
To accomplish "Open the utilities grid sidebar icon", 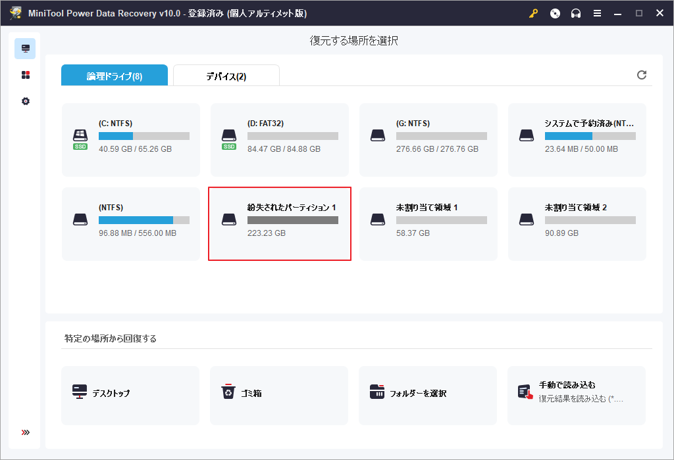I will point(25,75).
